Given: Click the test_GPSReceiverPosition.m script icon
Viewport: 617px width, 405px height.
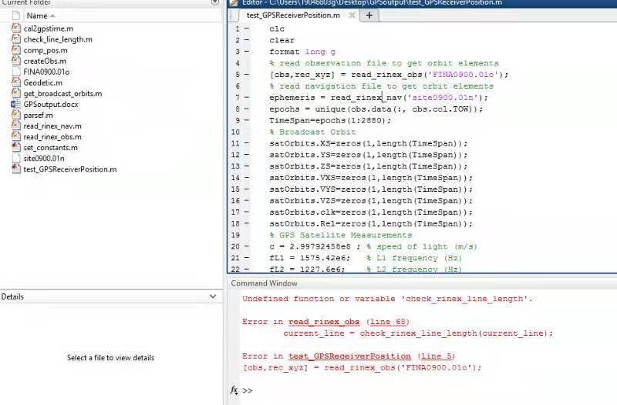Looking at the screenshot, I should [x=16, y=169].
